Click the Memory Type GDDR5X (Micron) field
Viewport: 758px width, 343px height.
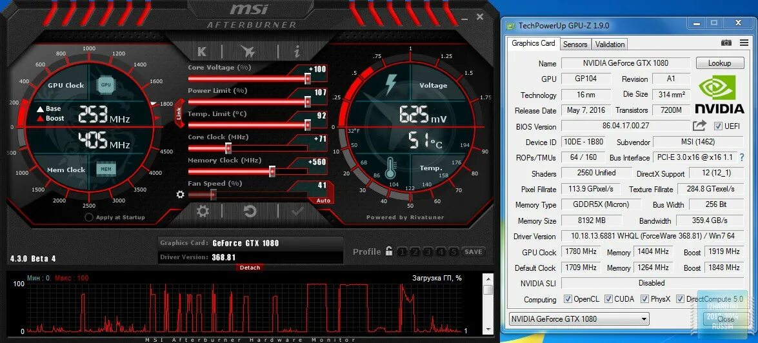[x=601, y=204]
